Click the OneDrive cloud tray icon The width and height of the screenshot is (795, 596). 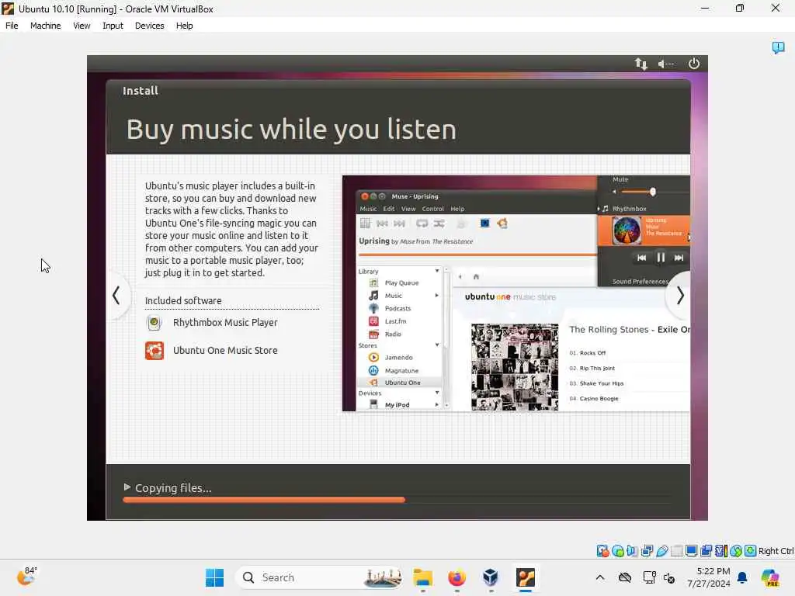click(x=625, y=577)
